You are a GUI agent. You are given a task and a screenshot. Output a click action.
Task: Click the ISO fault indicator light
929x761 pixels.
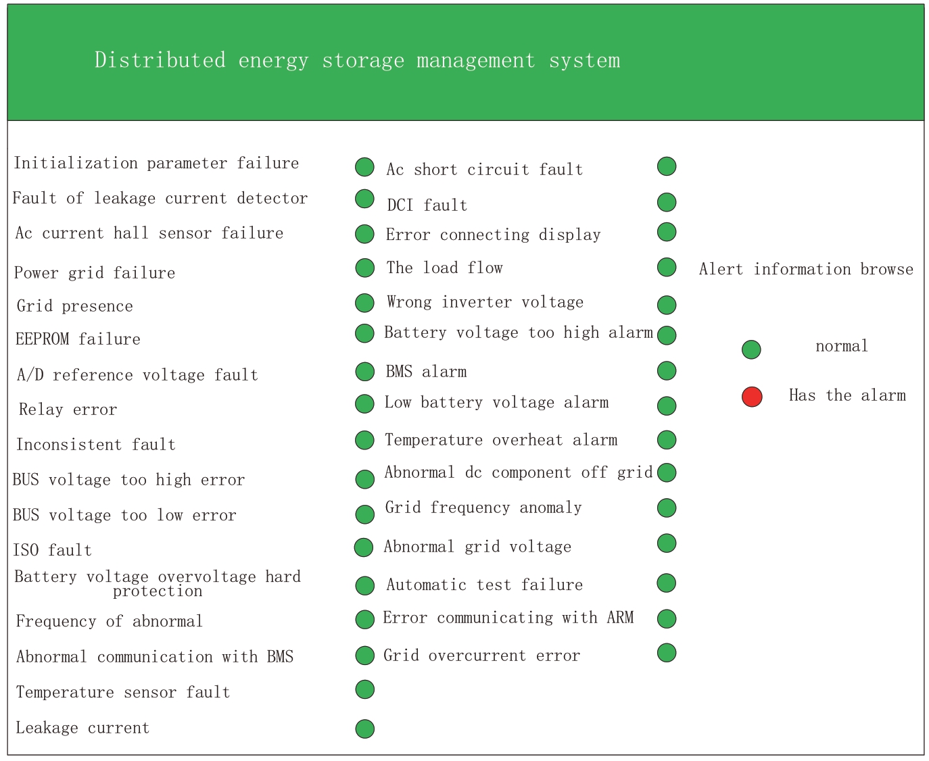pyautogui.click(x=364, y=547)
